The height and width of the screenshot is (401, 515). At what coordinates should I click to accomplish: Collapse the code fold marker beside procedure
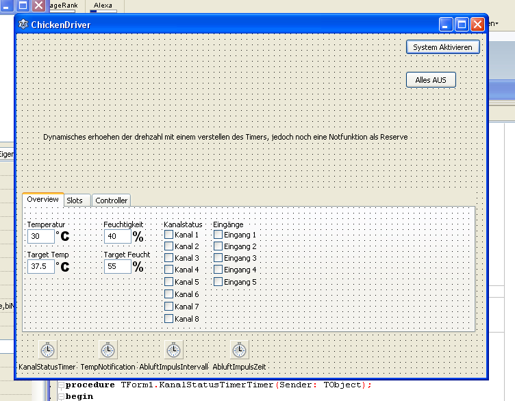click(61, 385)
